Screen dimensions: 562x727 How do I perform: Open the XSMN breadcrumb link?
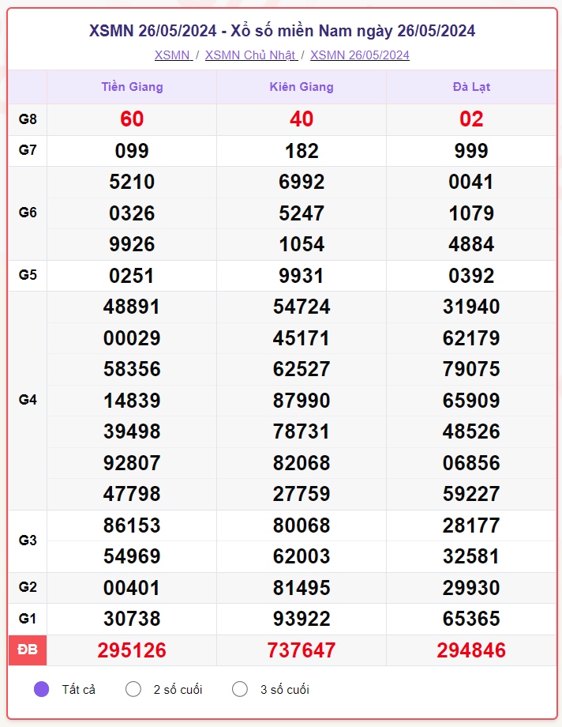pos(174,55)
